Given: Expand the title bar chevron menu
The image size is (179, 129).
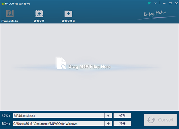Looking at the screenshot, I should coord(155,3).
